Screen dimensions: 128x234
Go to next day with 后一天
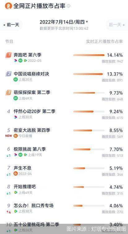[117, 25]
